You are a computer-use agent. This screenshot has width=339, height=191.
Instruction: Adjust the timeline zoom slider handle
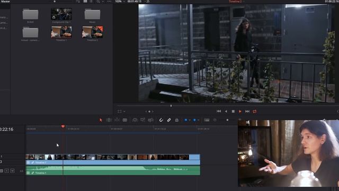point(227,120)
